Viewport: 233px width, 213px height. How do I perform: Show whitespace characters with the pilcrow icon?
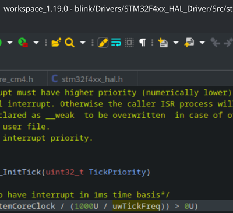[143, 43]
